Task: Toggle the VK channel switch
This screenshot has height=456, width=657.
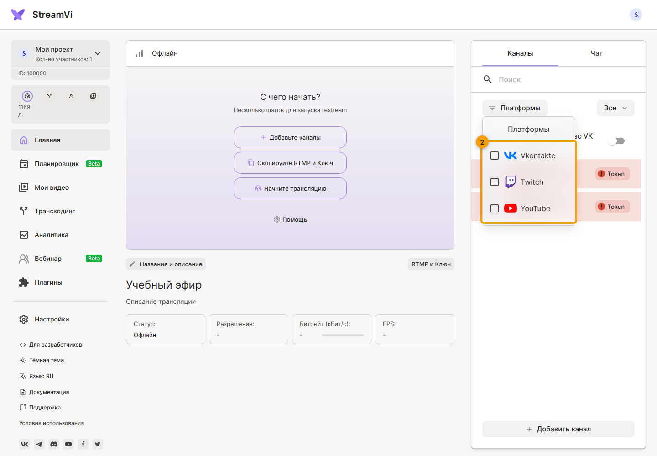Action: coord(616,141)
